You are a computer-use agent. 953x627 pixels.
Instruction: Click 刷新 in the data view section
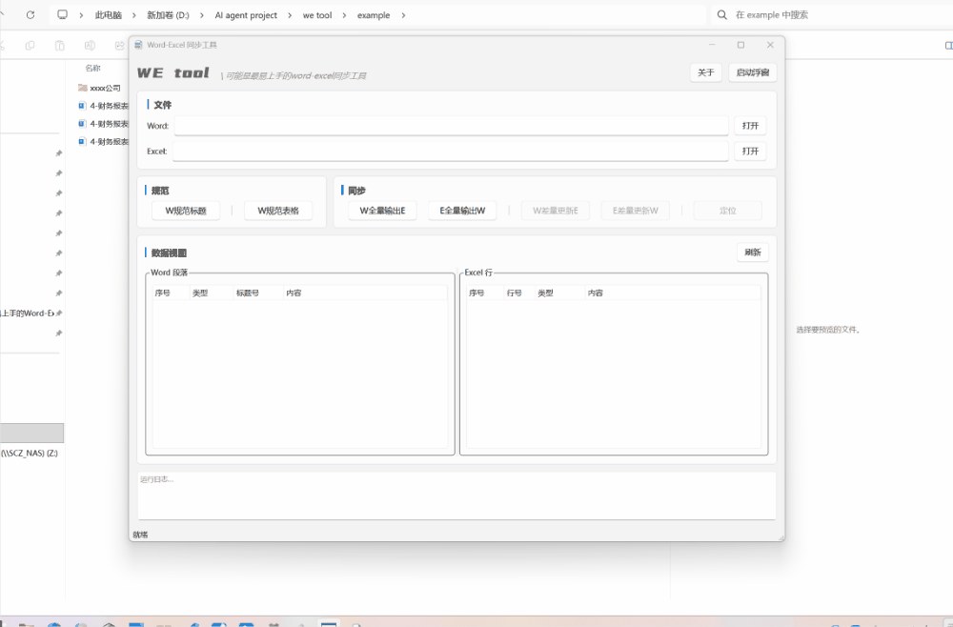click(753, 253)
